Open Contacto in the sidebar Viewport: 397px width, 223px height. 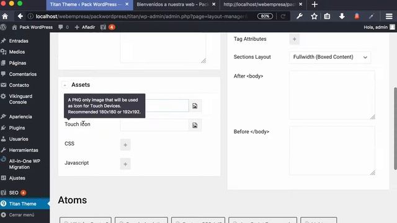[19, 85]
